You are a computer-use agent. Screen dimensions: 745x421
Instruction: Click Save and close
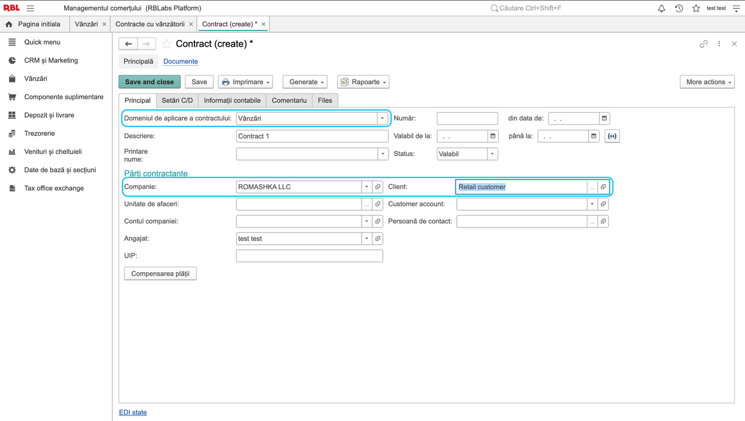coord(149,82)
